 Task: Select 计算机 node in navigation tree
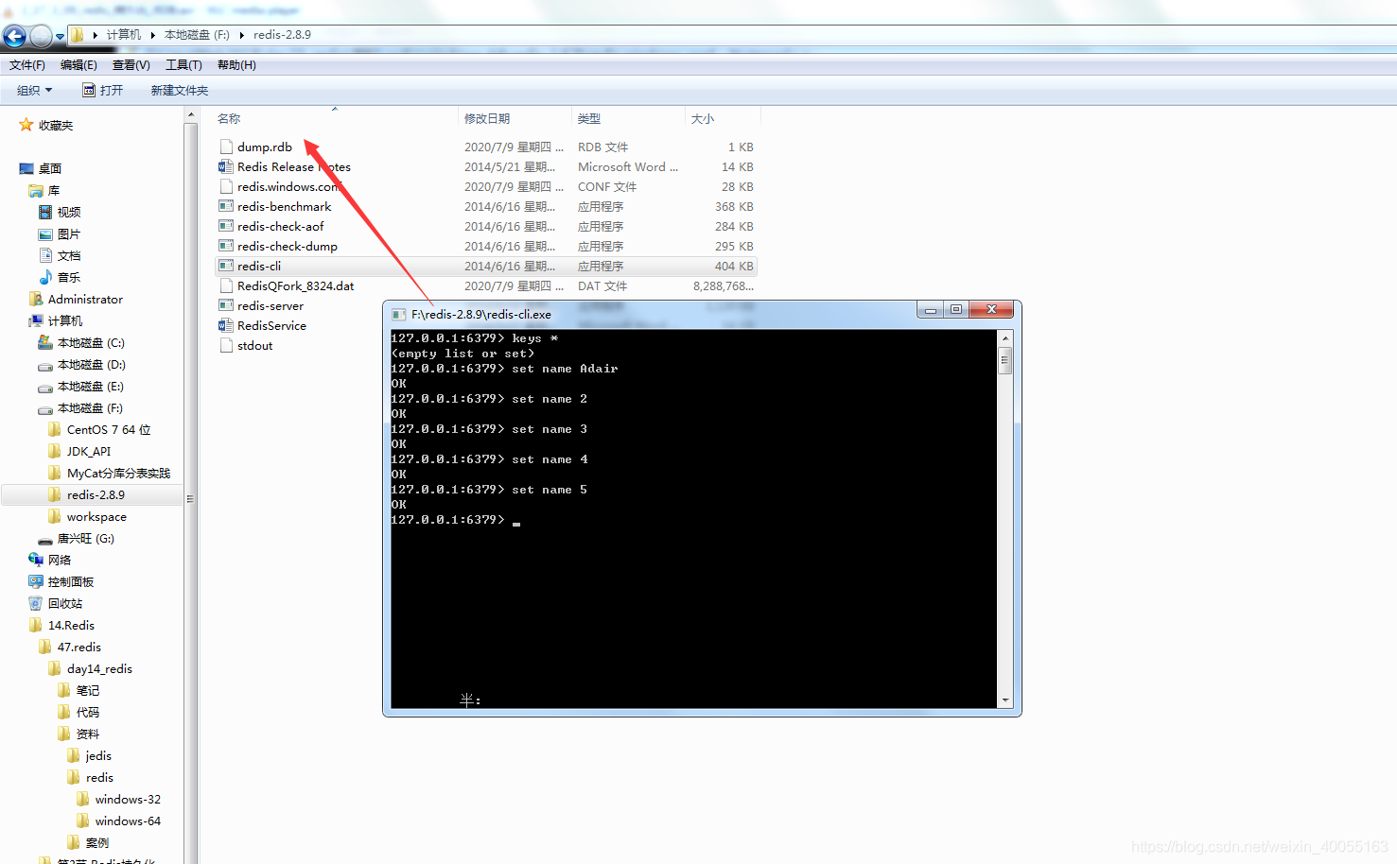point(65,320)
